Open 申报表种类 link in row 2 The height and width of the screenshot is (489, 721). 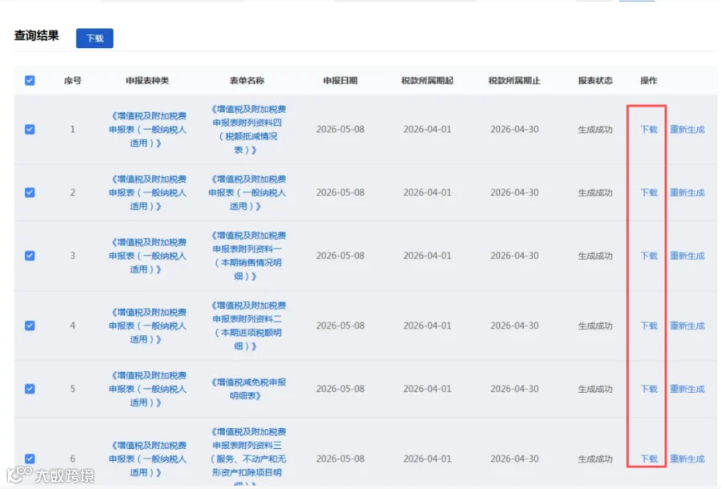[147, 192]
